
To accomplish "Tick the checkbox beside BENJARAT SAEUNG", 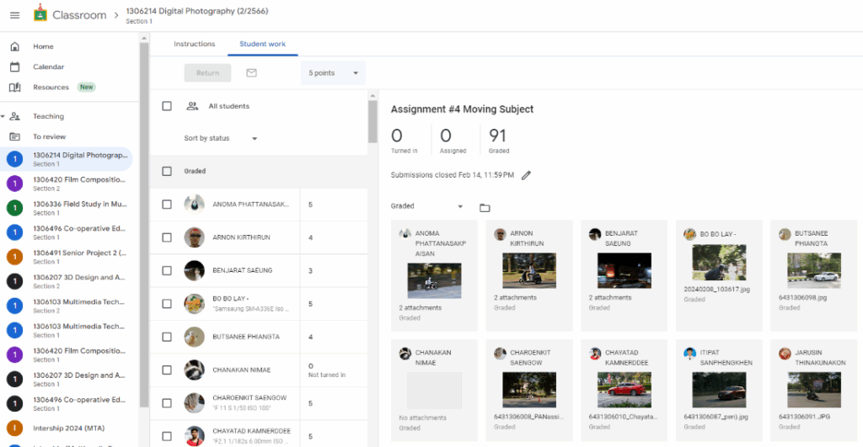I will point(167,270).
